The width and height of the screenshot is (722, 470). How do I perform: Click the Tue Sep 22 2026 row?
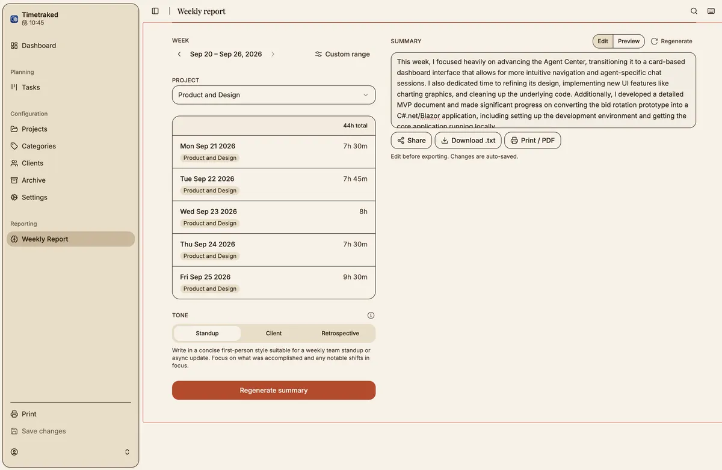pyautogui.click(x=274, y=185)
